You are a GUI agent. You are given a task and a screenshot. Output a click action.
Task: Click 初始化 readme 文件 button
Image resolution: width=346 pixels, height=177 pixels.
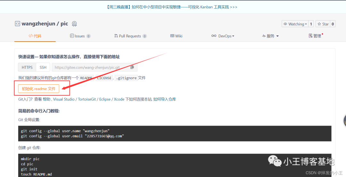(39, 89)
